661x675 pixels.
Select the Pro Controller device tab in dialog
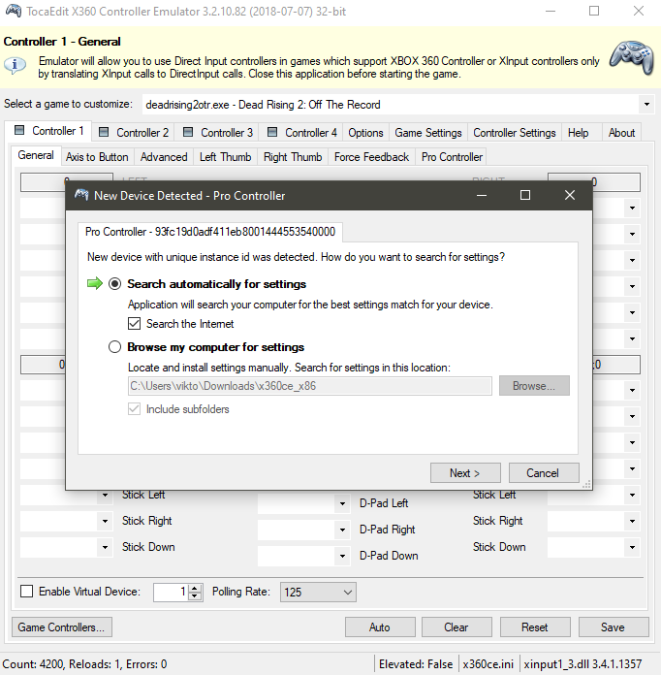[x=210, y=232]
